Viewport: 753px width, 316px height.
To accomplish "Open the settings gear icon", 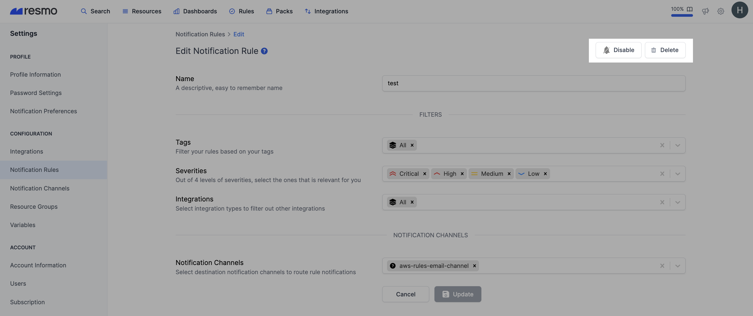I will pyautogui.click(x=720, y=11).
